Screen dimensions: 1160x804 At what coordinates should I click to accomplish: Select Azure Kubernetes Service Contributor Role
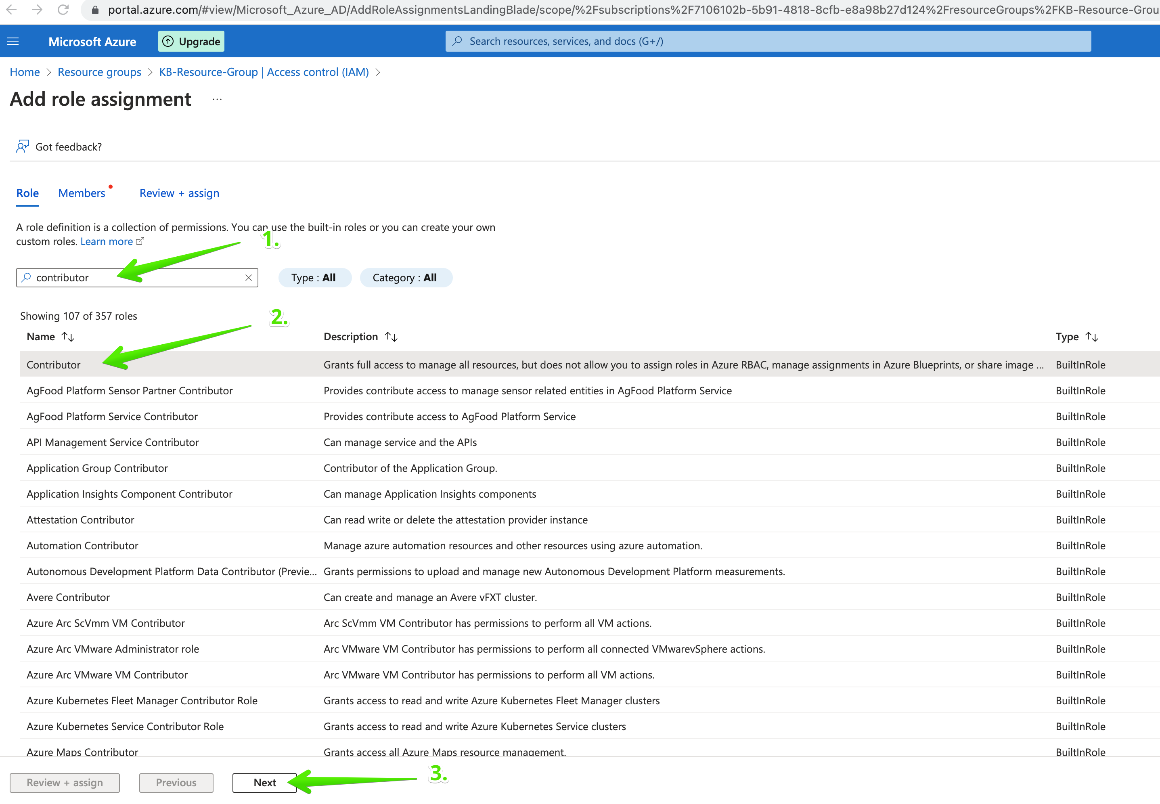pos(590,727)
